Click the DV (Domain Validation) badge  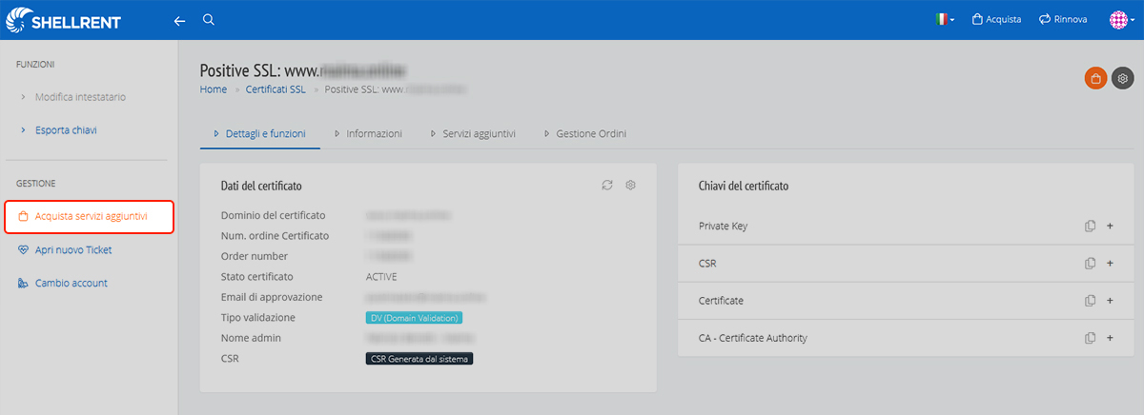pyautogui.click(x=414, y=318)
